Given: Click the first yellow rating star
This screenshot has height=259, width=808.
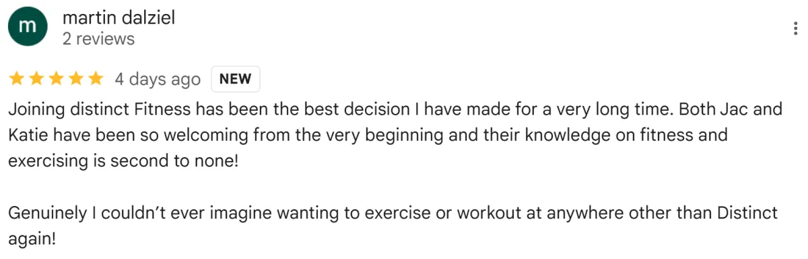Looking at the screenshot, I should [17, 79].
